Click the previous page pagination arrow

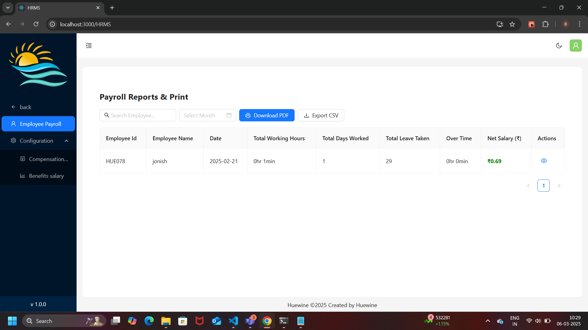tap(528, 185)
